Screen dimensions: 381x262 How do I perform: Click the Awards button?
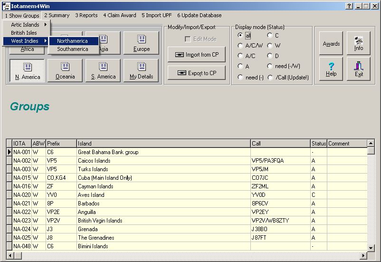tap(331, 43)
